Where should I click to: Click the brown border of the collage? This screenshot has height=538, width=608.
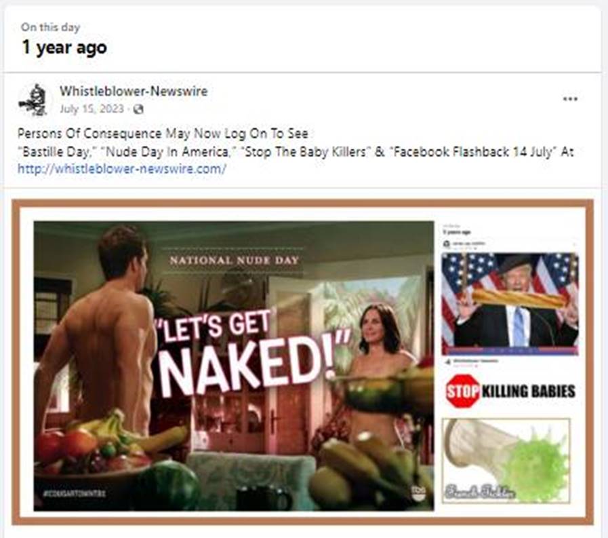coord(302,203)
